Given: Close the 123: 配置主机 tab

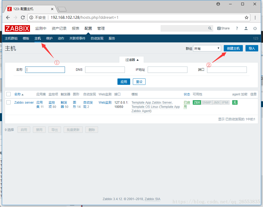Looking at the screenshot, I should click(52, 9).
